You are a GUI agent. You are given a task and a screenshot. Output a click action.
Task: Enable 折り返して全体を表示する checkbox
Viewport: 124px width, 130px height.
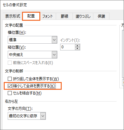10,79
